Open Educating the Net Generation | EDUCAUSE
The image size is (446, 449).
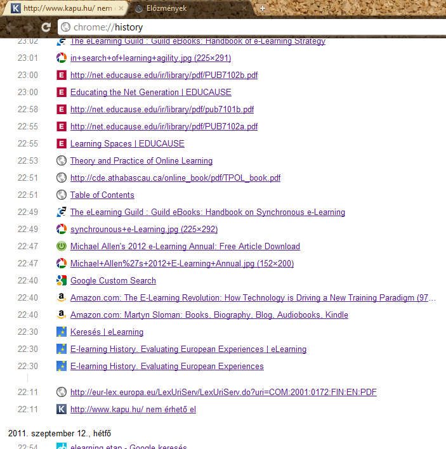click(150, 93)
